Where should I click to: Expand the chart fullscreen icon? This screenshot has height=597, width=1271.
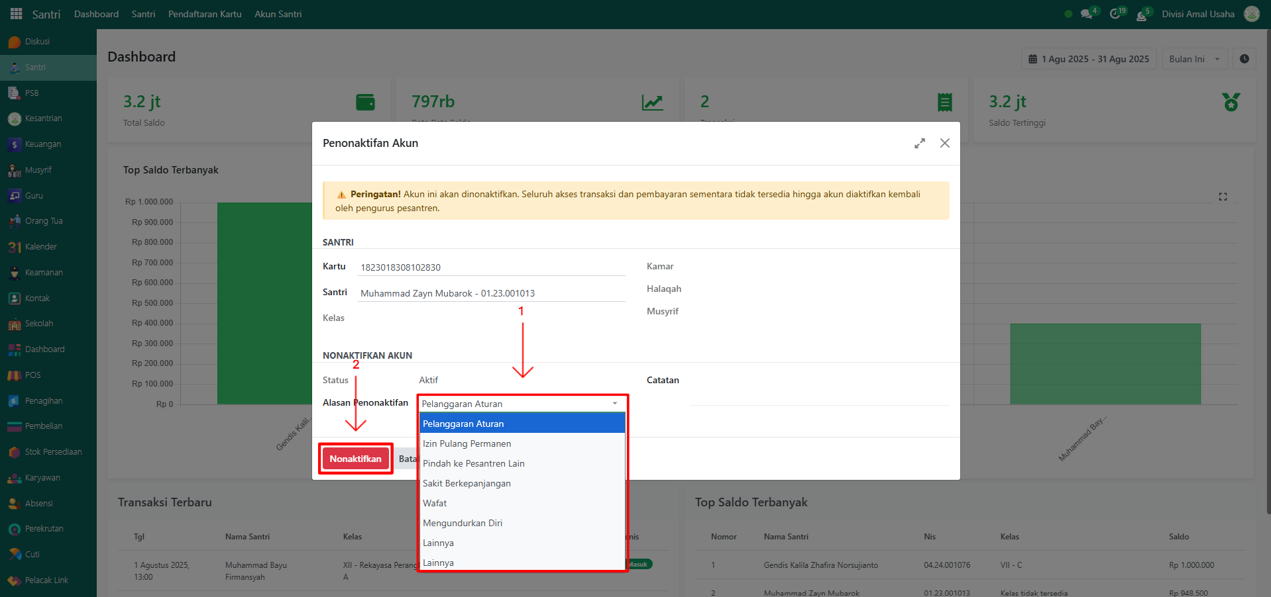[x=1223, y=197]
